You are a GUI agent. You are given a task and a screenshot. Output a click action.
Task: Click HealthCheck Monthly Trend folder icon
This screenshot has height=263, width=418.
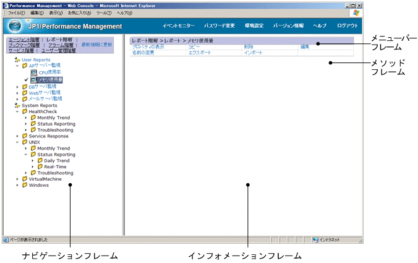coord(33,118)
